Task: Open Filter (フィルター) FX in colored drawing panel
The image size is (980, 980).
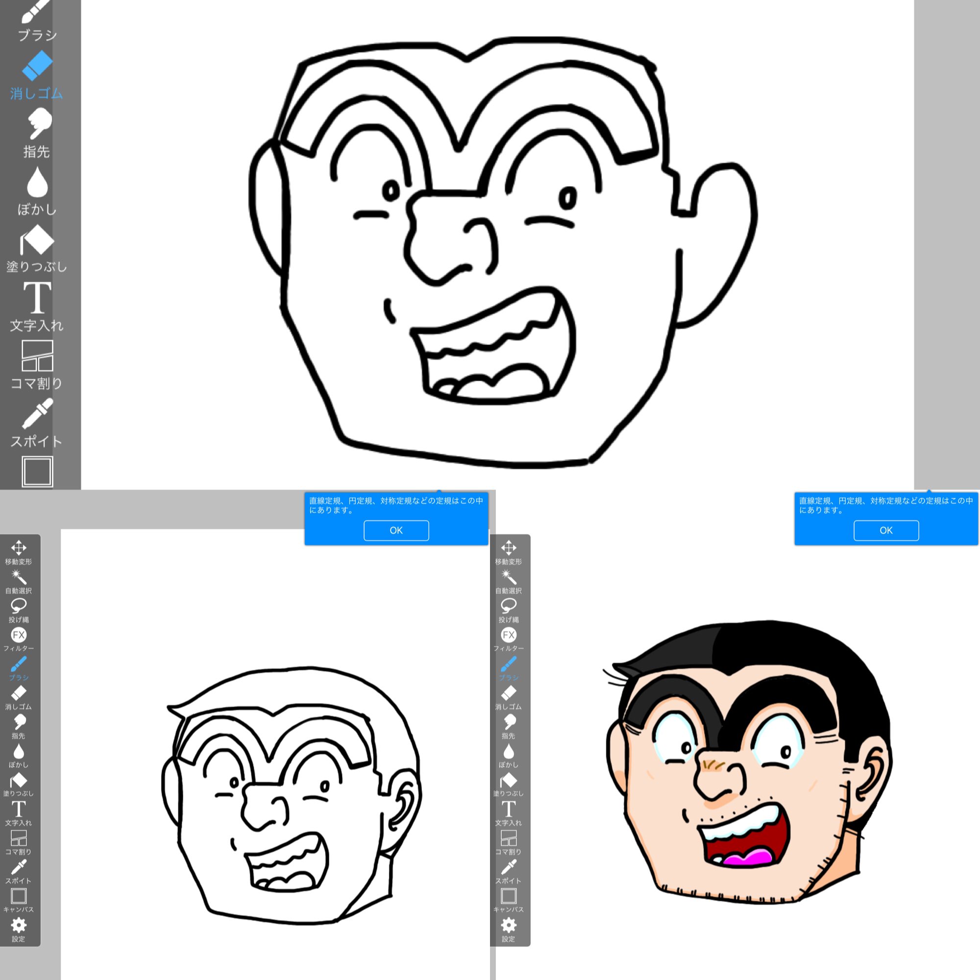Action: click(509, 639)
